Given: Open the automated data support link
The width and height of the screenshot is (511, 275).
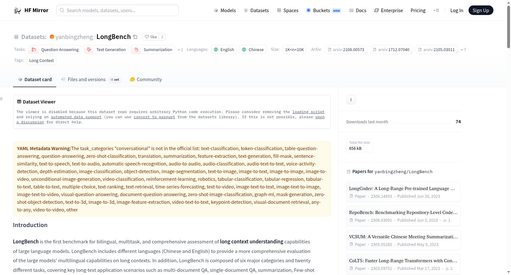Looking at the screenshot, I should click(76, 117).
